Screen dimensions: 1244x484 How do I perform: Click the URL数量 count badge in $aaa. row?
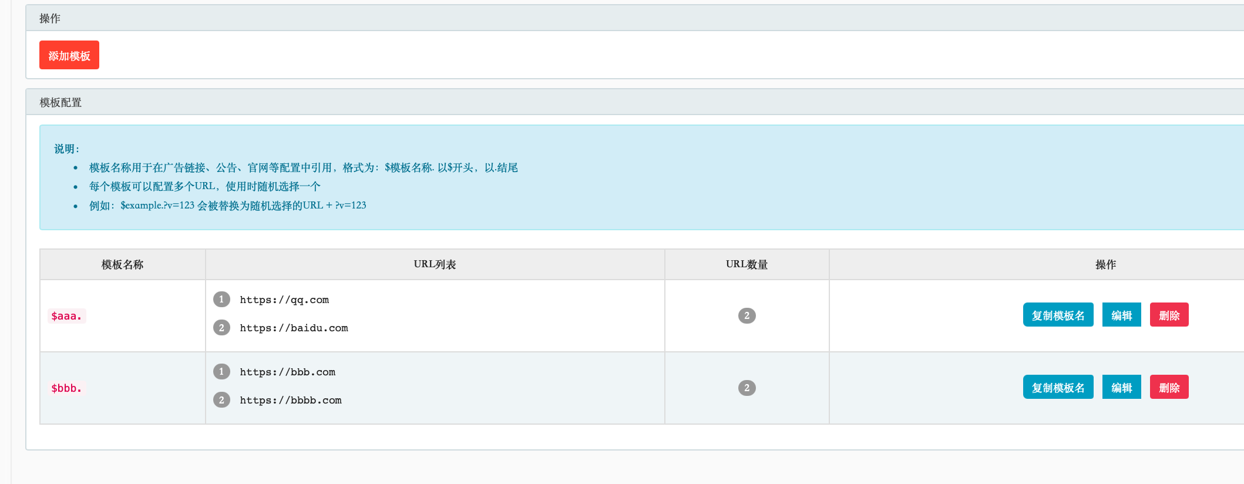(747, 316)
